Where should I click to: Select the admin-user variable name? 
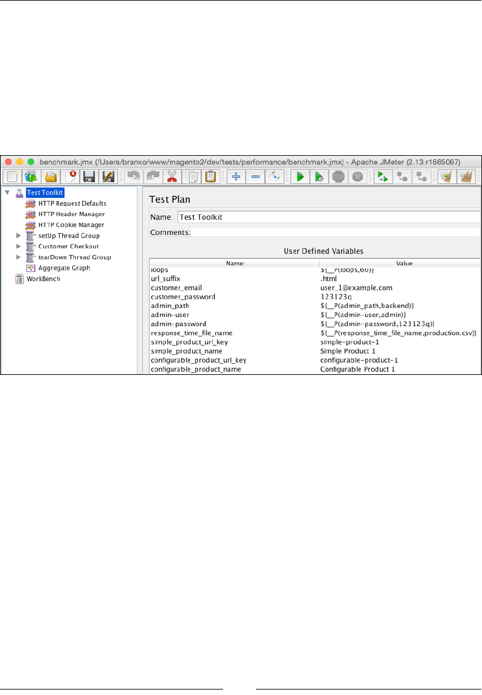(x=170, y=315)
